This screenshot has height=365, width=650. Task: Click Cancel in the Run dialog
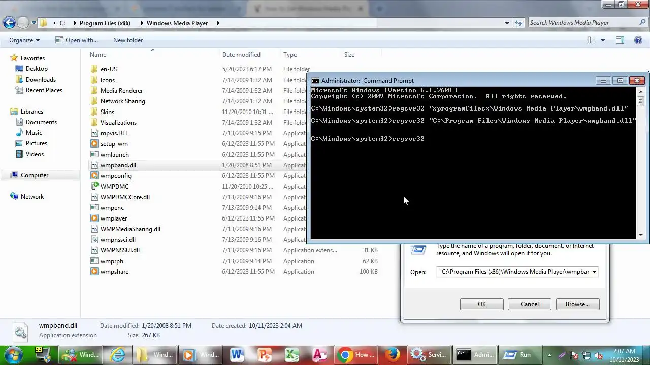click(529, 304)
